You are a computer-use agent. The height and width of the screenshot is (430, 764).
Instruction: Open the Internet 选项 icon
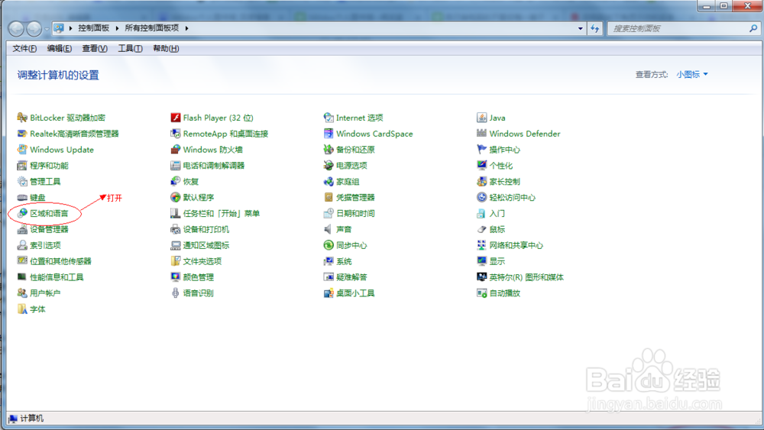pos(329,118)
